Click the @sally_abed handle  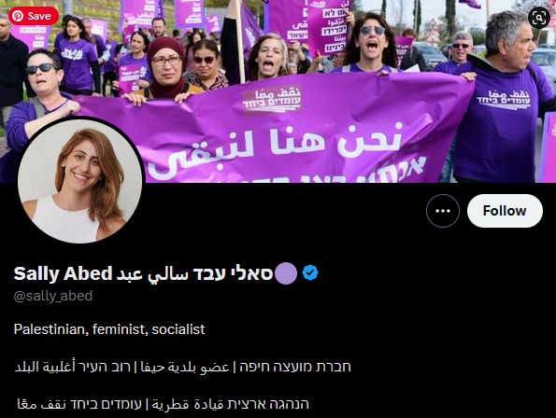pyautogui.click(x=53, y=296)
